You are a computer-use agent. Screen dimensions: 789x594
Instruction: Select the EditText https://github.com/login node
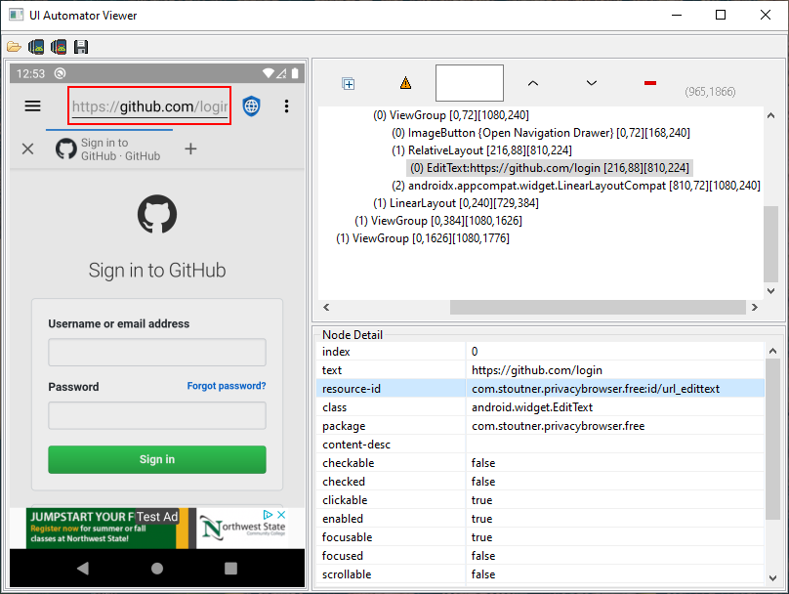[x=550, y=168]
